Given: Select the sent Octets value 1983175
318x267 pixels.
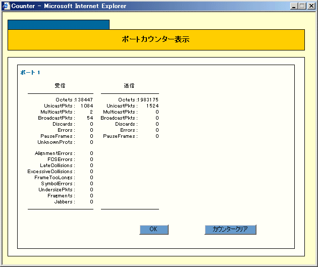Looking at the screenshot, I should pyautogui.click(x=148, y=100).
